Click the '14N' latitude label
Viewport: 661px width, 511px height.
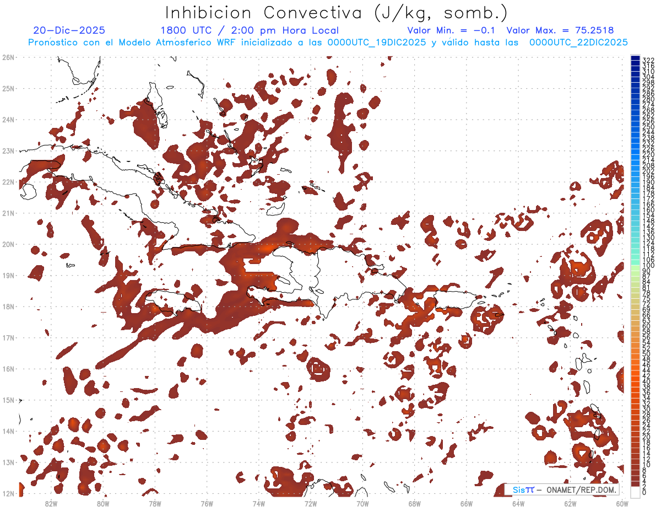(x=8, y=431)
